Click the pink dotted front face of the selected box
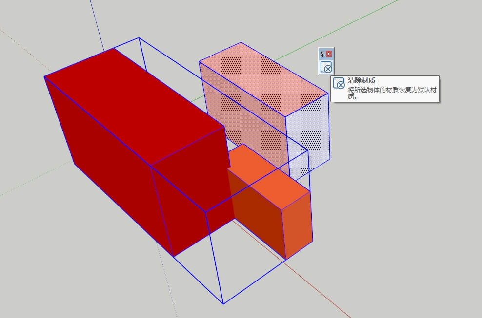 click(x=244, y=112)
